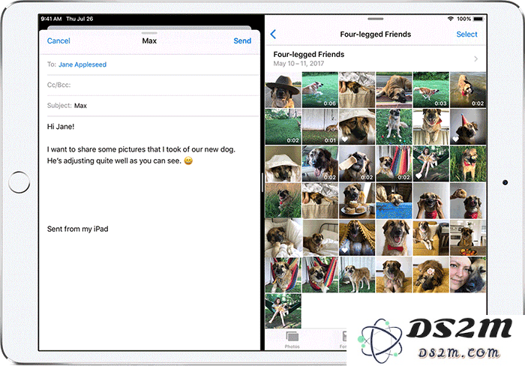Viewport: 525px width, 366px height.
Task: Open the colorful hammock 0:02 video
Action: coord(394,163)
